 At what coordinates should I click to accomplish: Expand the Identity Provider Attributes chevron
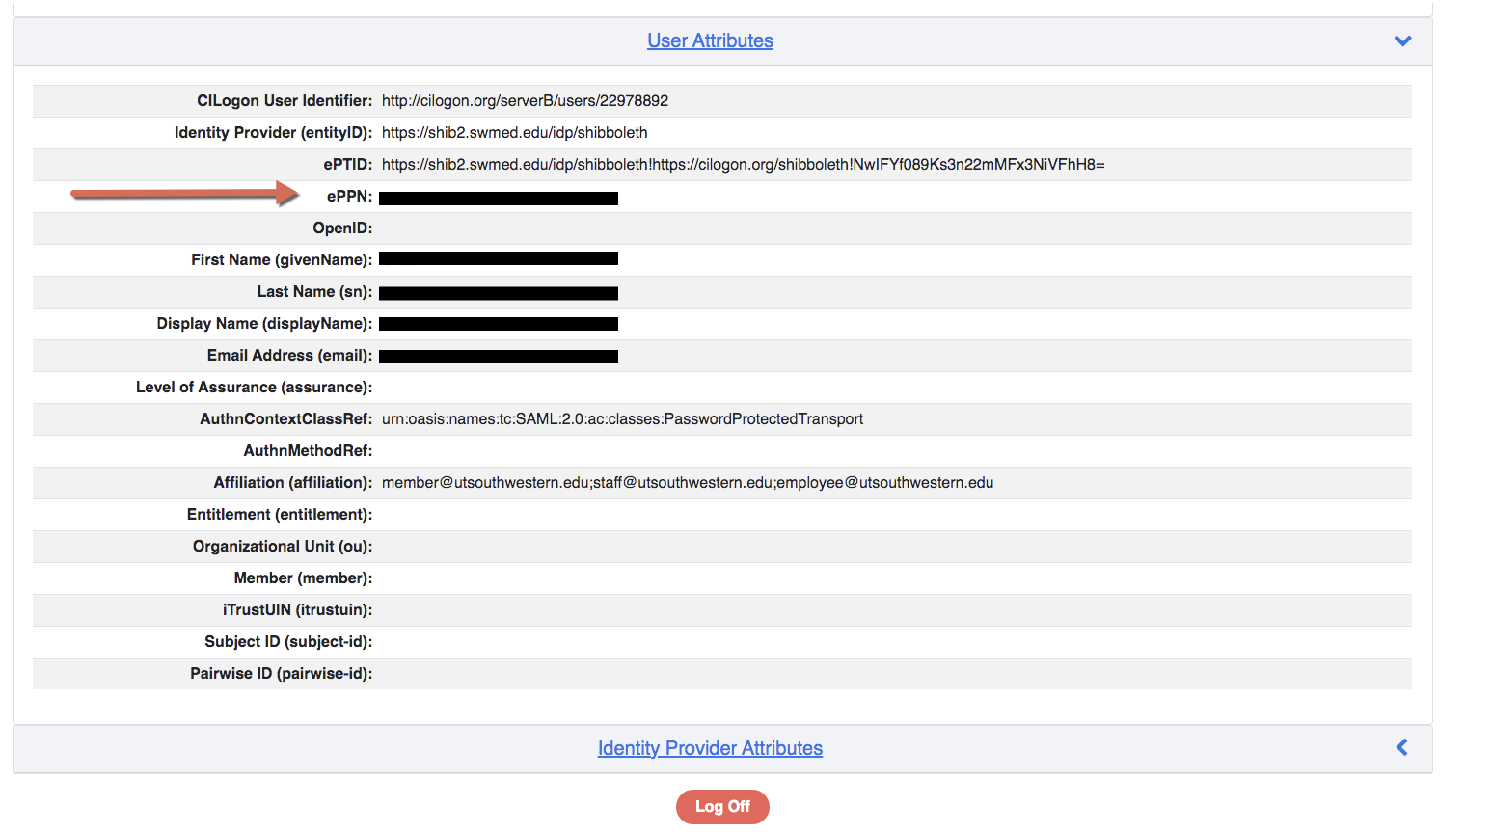tap(1400, 747)
